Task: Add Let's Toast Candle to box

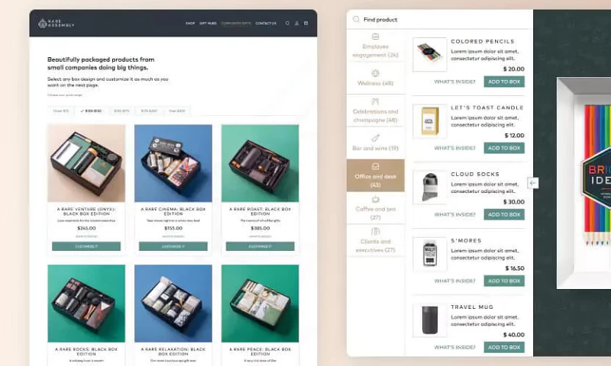Action: [x=504, y=148]
